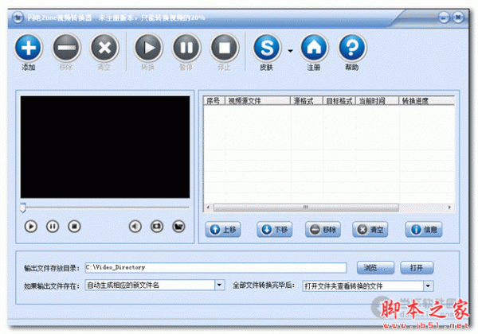
Task: Click the list scrollbar left arrow
Action: [208, 208]
